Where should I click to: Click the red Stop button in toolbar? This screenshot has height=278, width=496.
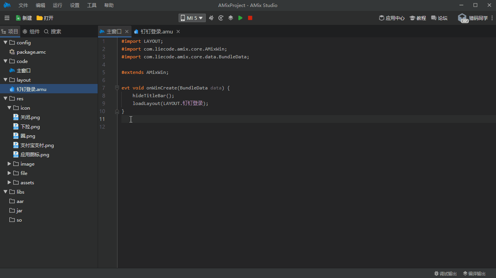[250, 18]
